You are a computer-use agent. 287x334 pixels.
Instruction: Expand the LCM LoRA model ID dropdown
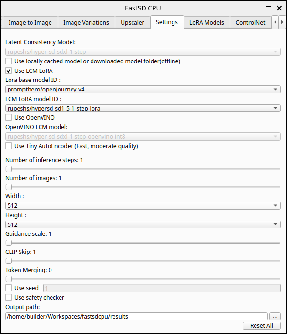pyautogui.click(x=143, y=108)
